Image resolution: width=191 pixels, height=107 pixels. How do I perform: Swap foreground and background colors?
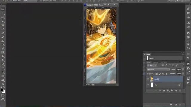pyautogui.click(x=4, y=87)
